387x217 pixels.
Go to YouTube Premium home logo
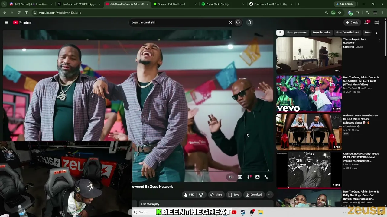22,23
